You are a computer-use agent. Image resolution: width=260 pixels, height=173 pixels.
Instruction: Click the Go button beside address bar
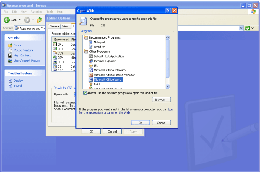[x=250, y=28]
